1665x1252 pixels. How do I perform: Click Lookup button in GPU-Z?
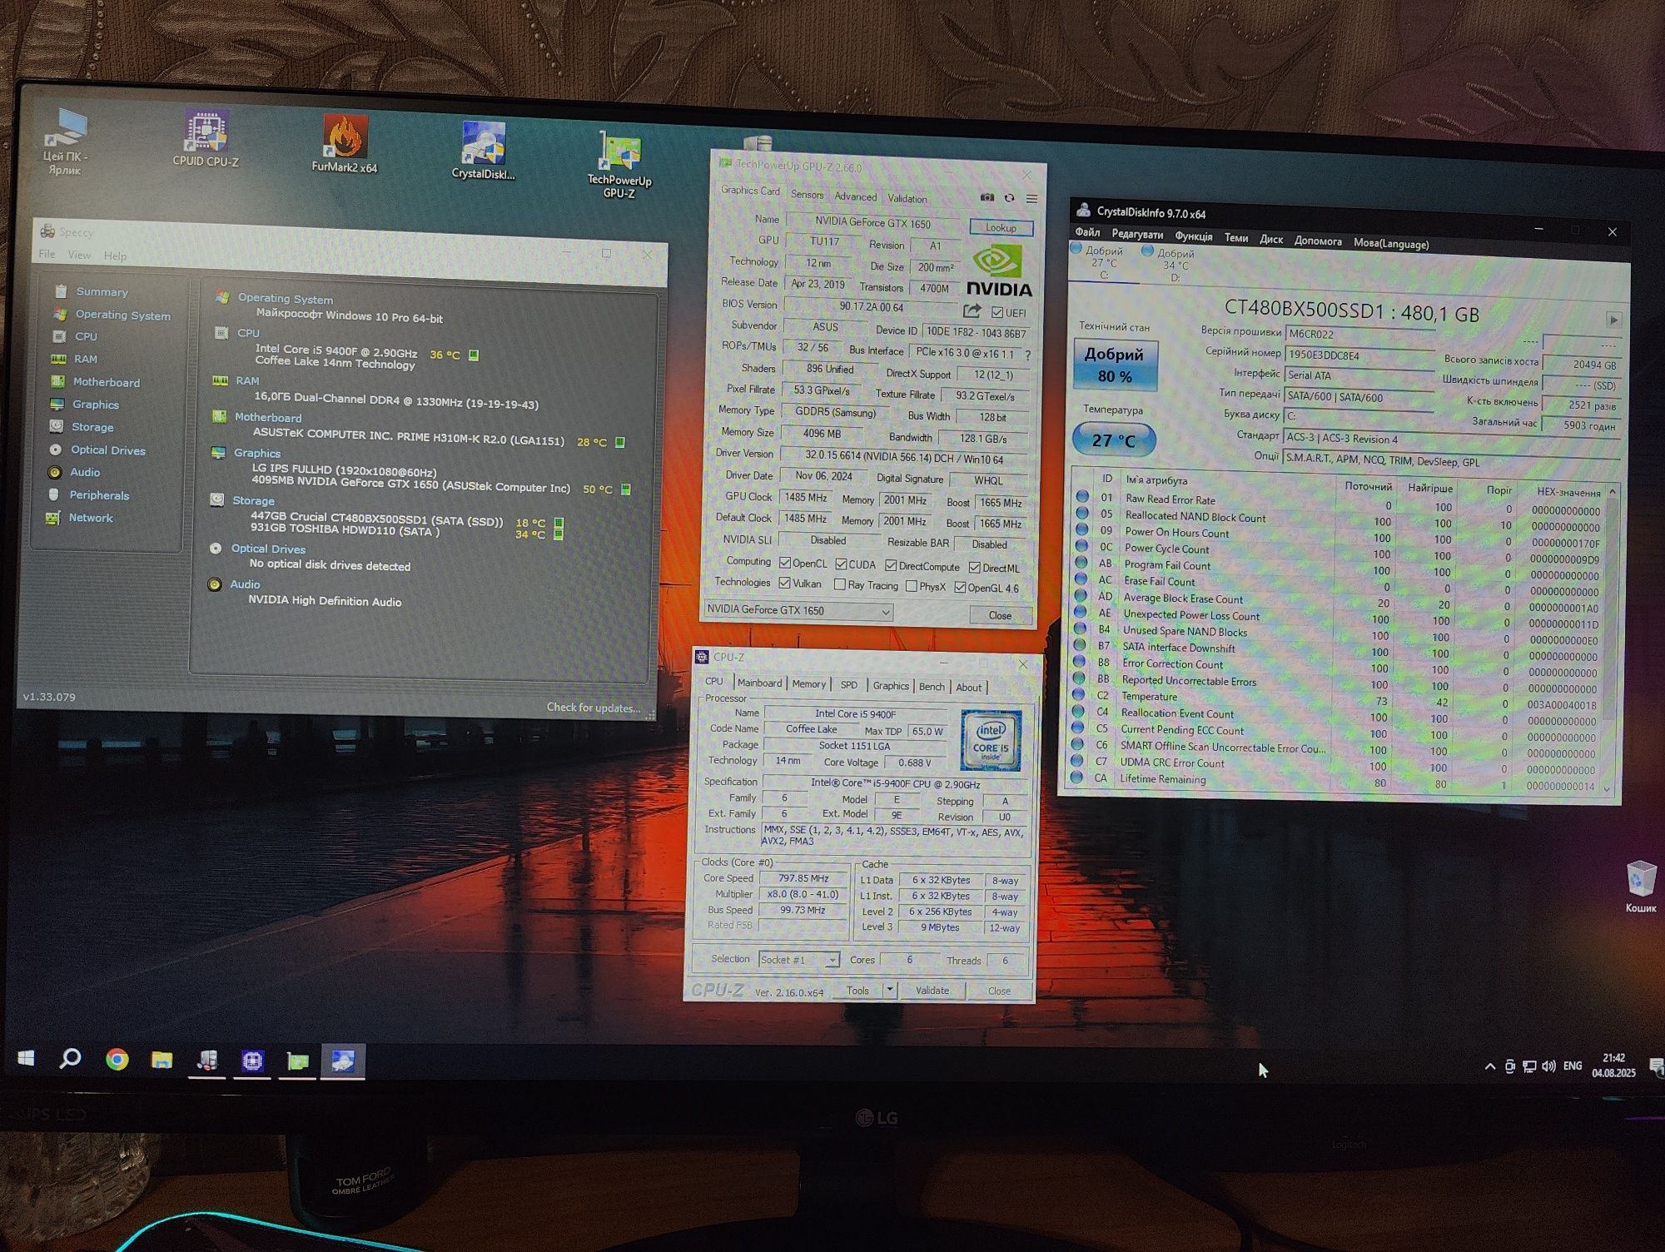coord(1001,227)
